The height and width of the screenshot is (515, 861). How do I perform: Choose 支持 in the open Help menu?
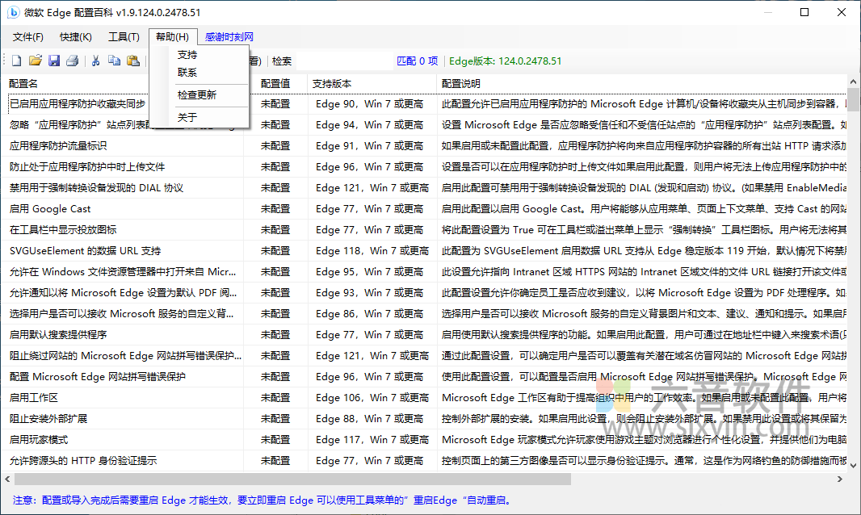click(x=187, y=54)
